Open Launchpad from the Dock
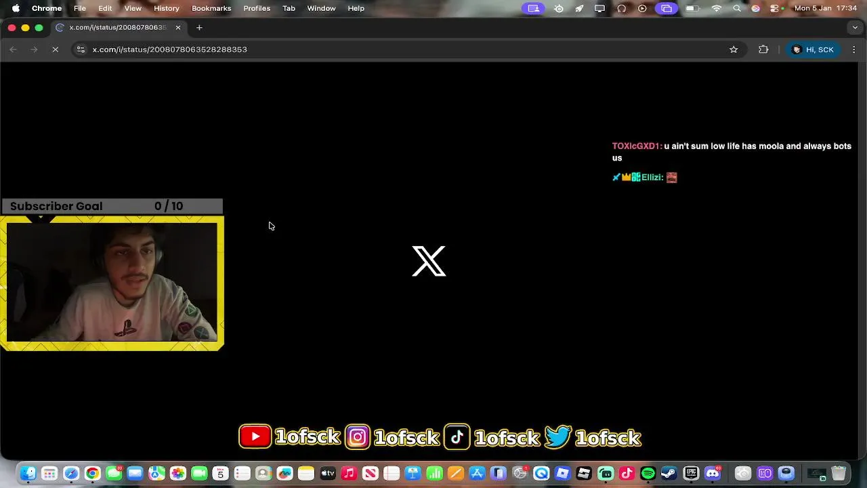 tap(49, 473)
